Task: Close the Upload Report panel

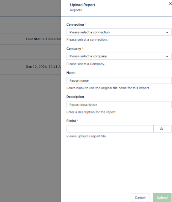Action: (170, 3)
